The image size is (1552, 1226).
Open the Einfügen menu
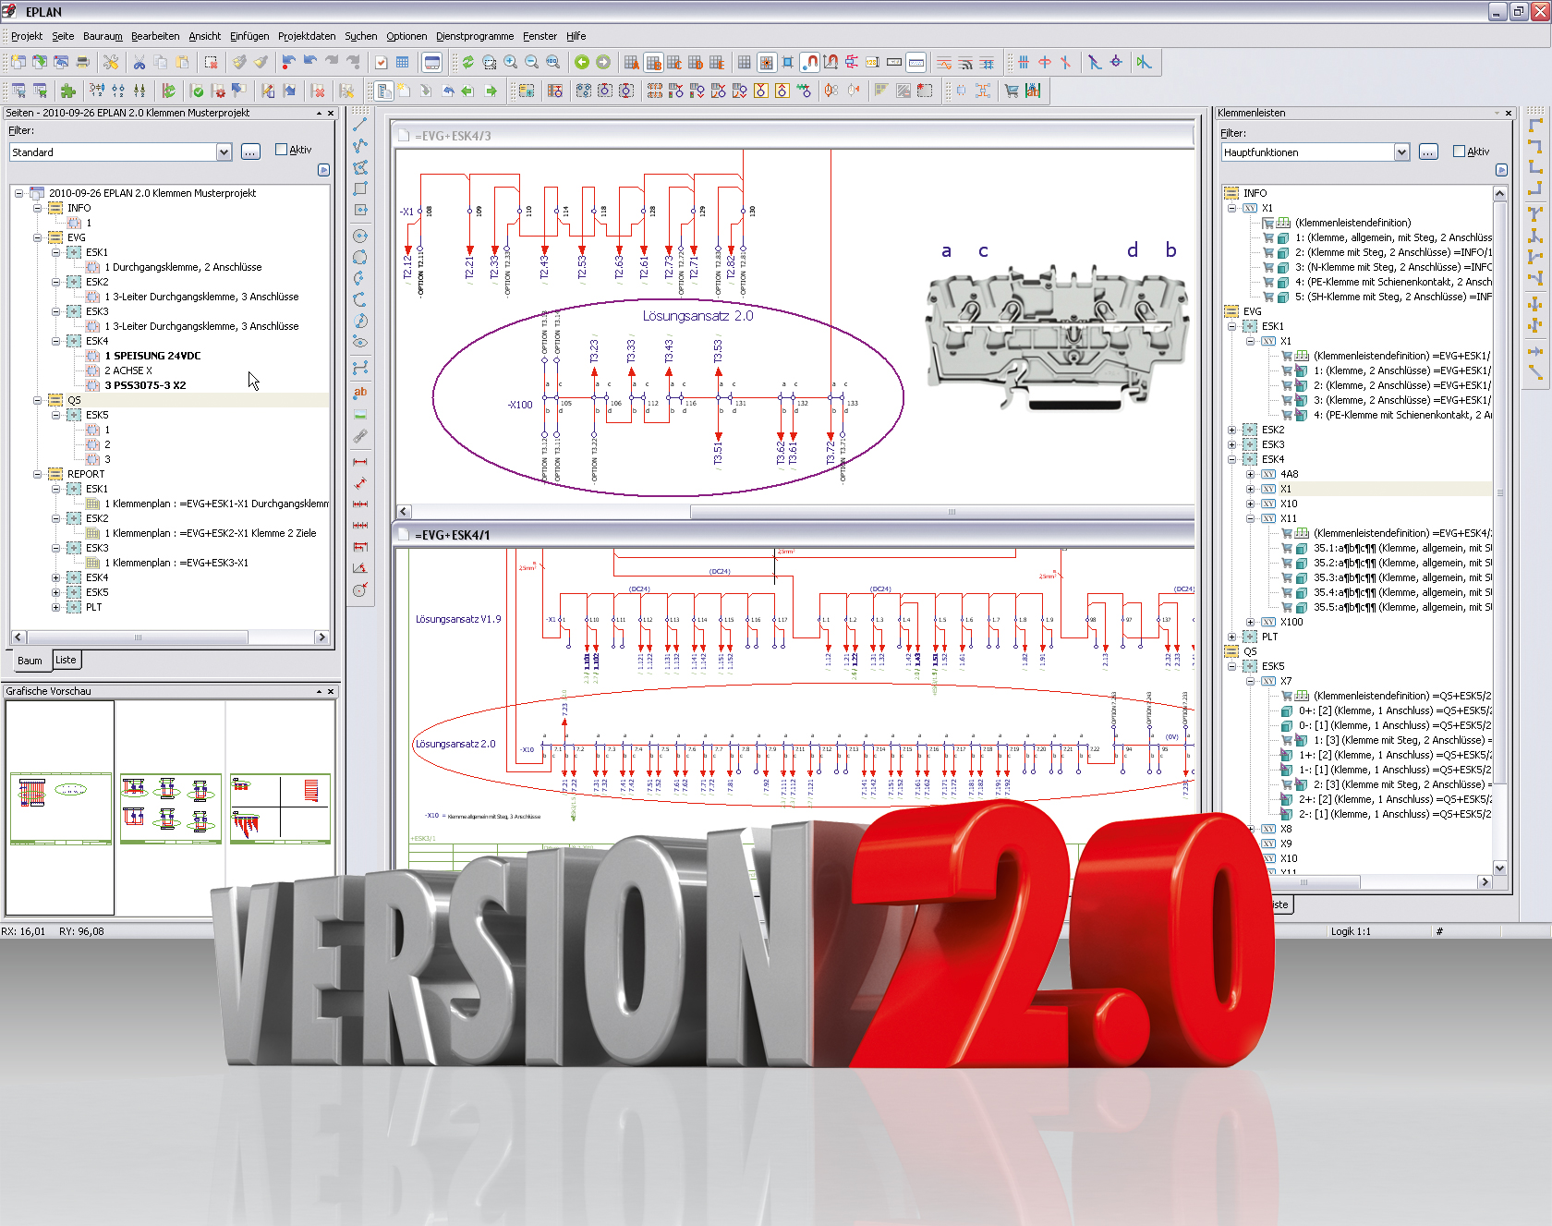point(249,36)
